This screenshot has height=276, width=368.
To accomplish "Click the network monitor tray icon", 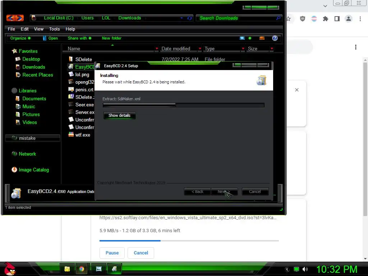I will click(296, 269).
